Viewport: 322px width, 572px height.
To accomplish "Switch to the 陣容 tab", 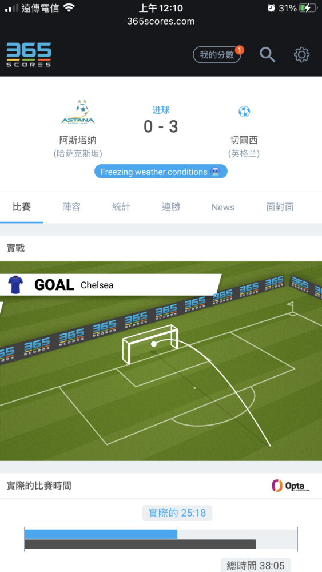I will 71,207.
